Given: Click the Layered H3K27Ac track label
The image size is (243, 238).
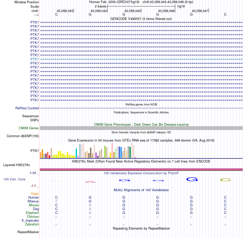Looking at the screenshot, I should (x=17, y=165).
